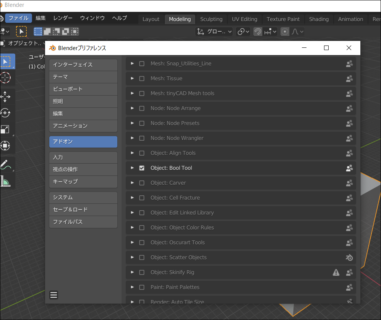Viewport: 381px width, 320px height.
Task: Click the tweak select arrow icon in the header
Action: [21, 31]
